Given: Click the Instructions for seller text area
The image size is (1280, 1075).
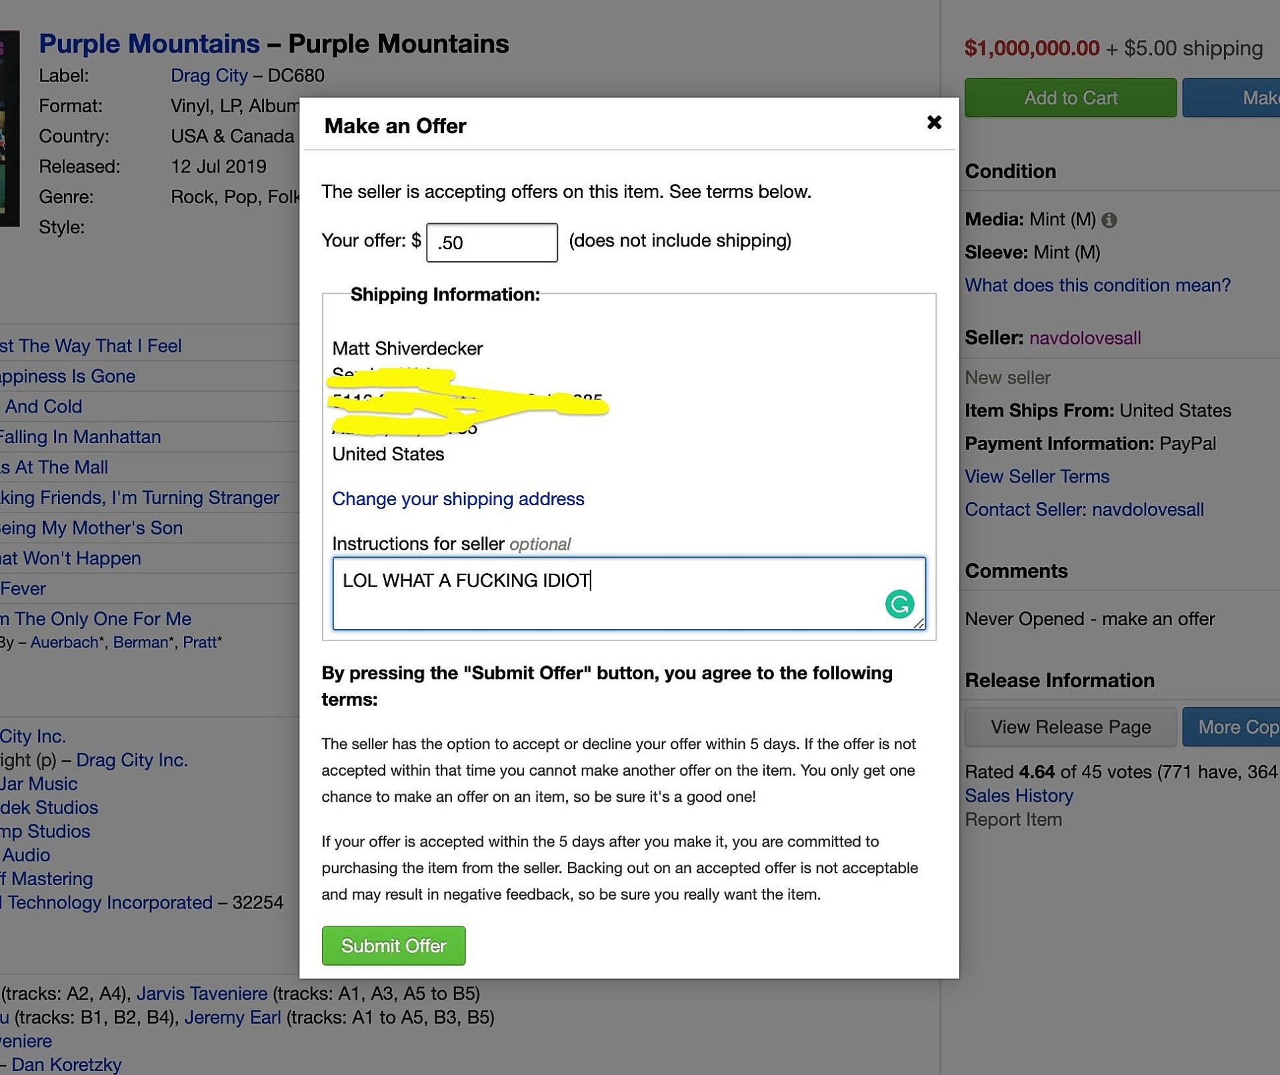Looking at the screenshot, I should coord(629,593).
